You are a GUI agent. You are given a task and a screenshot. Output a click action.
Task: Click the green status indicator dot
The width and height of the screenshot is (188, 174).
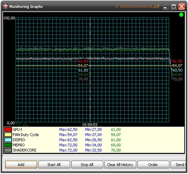click(x=181, y=15)
